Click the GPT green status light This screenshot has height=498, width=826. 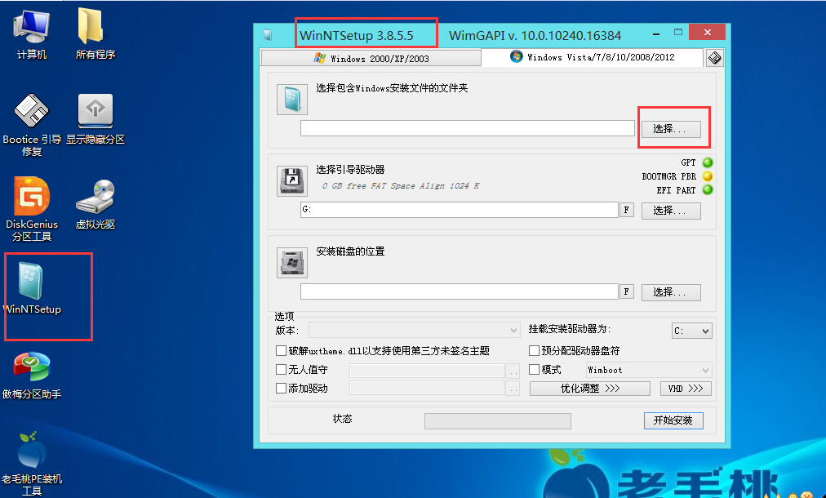708,162
